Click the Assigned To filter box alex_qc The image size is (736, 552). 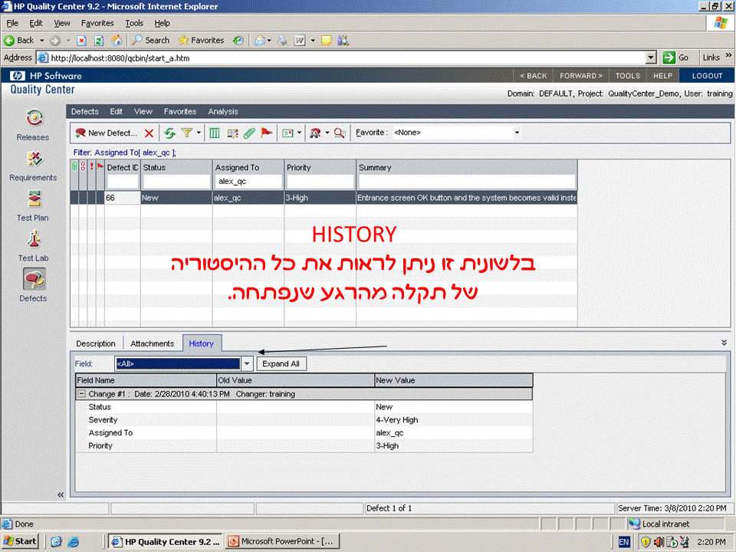pyautogui.click(x=248, y=182)
